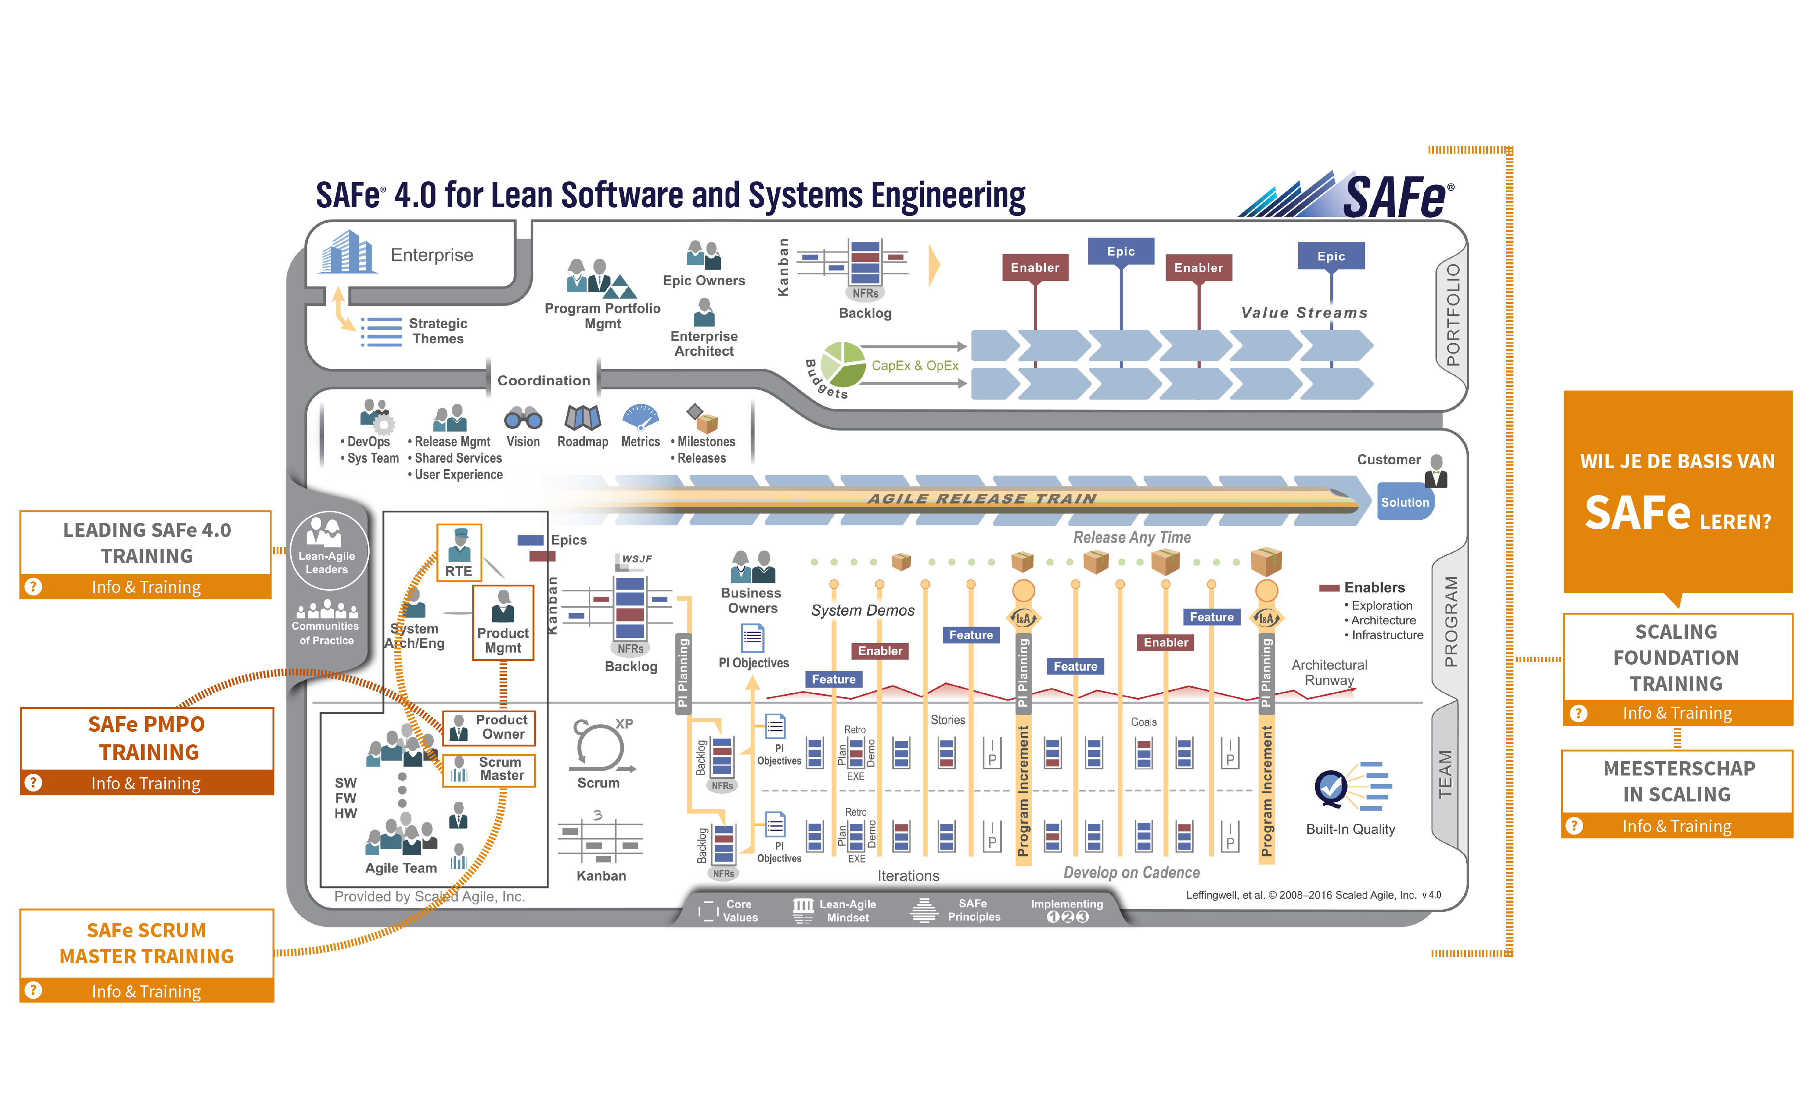Click the Customer person icon
Screen dimensions: 1813x1094
(1436, 472)
